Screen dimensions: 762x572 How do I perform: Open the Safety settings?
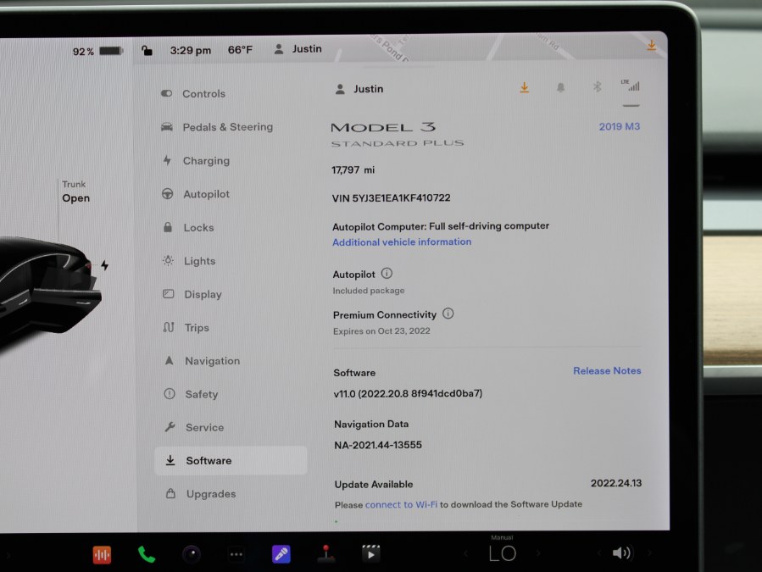[x=191, y=394]
